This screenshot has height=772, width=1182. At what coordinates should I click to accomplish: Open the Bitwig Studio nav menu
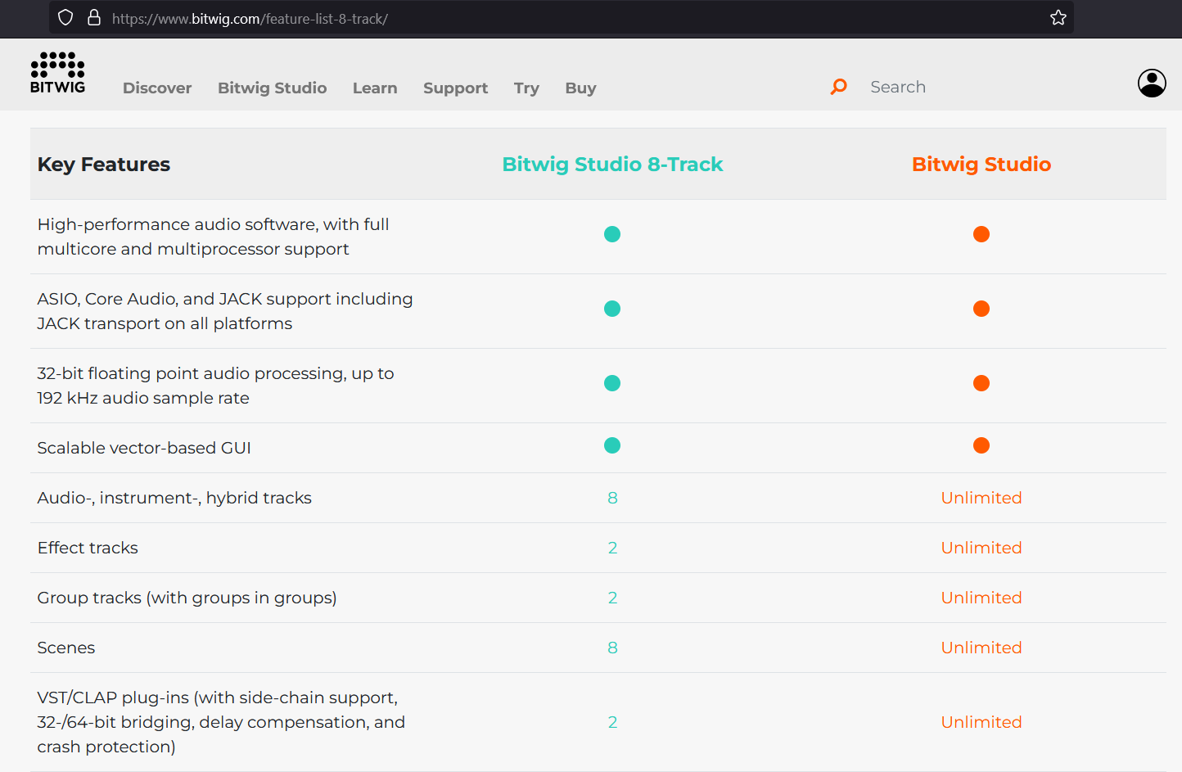point(272,88)
